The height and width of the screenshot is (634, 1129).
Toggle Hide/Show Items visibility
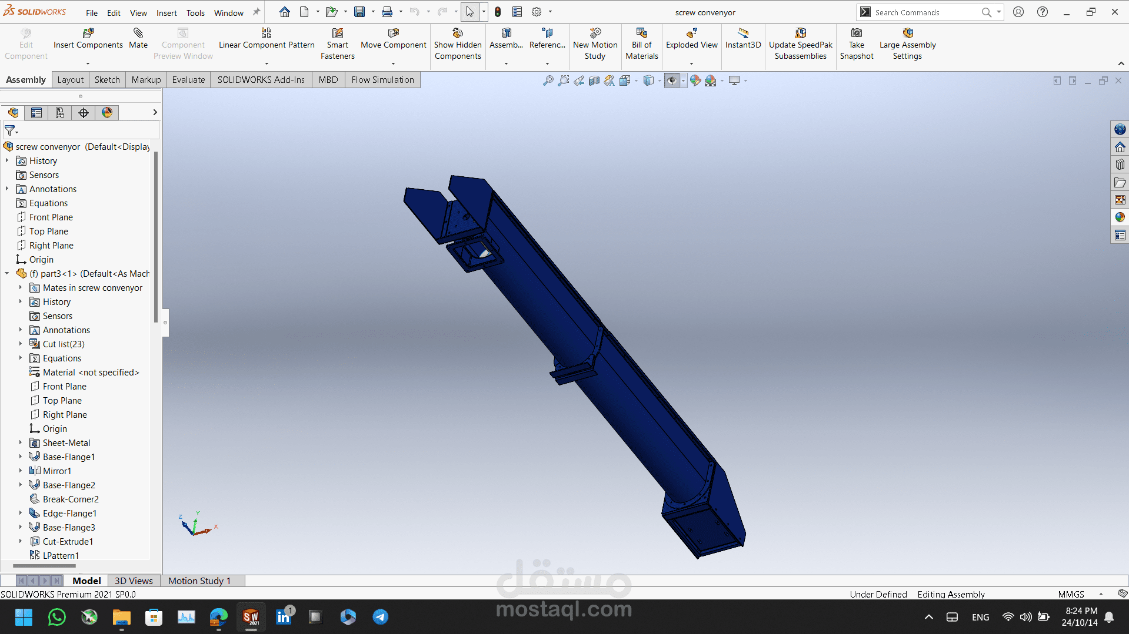tap(672, 80)
